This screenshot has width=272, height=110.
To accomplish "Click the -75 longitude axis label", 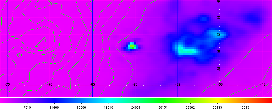I will pyautogui.click(x=7, y=85).
